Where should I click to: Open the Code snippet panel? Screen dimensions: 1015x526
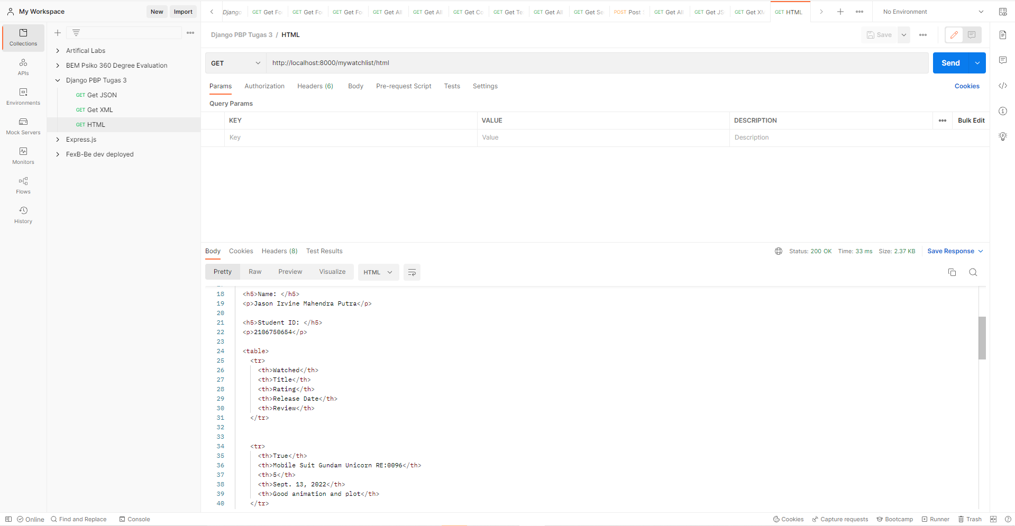click(x=1002, y=86)
